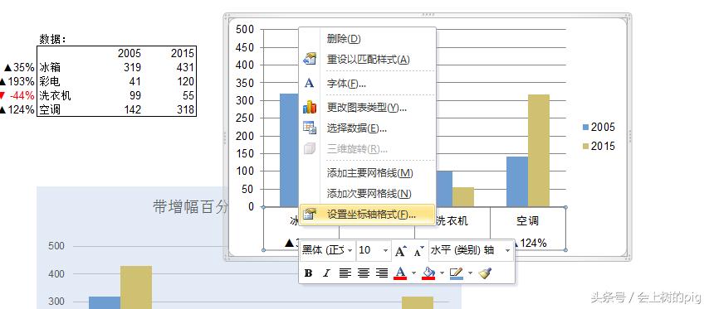
Task: Select data cell 彩电
Action: [x=50, y=82]
